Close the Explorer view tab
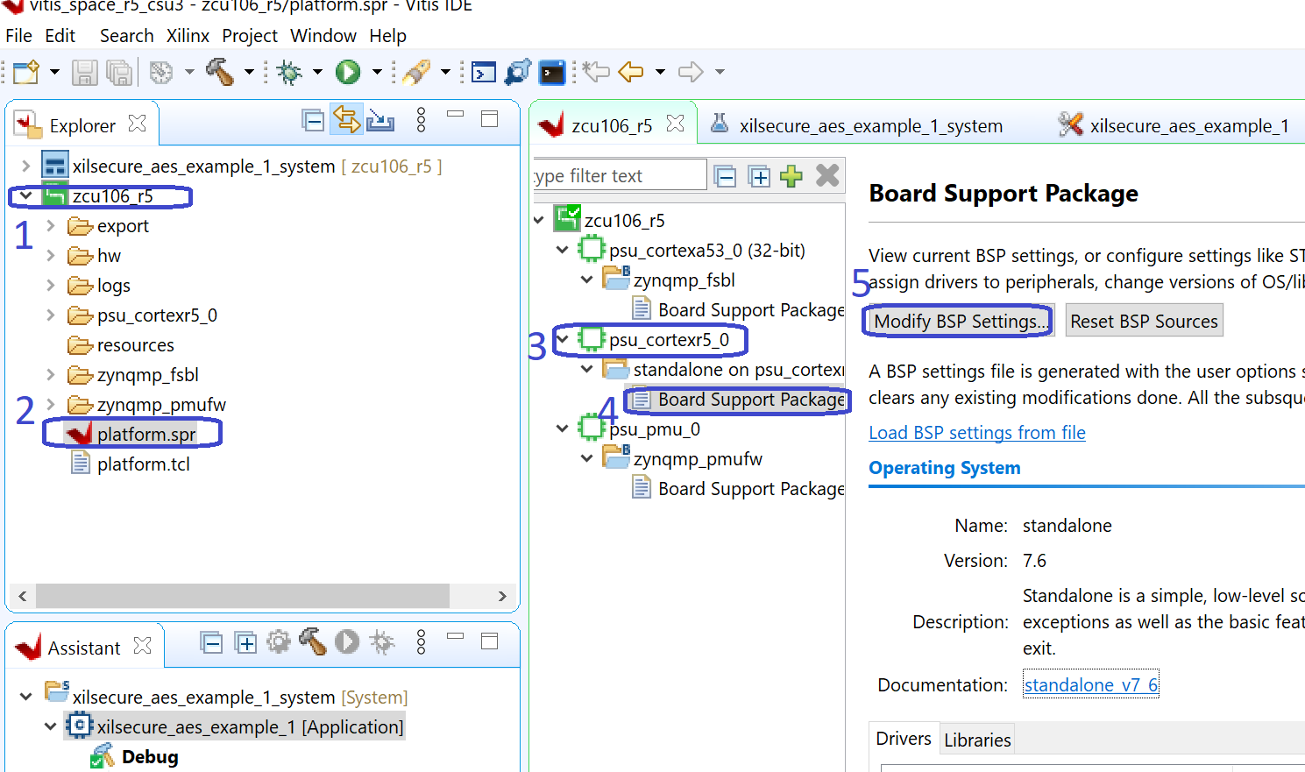 point(138,124)
